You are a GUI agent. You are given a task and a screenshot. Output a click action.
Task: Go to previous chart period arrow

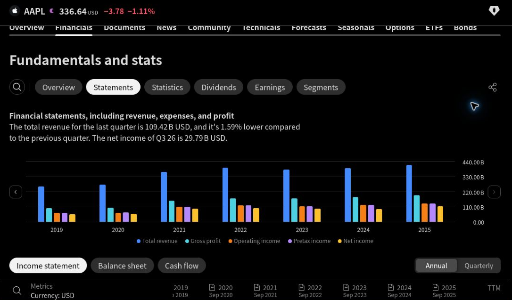pos(16,192)
